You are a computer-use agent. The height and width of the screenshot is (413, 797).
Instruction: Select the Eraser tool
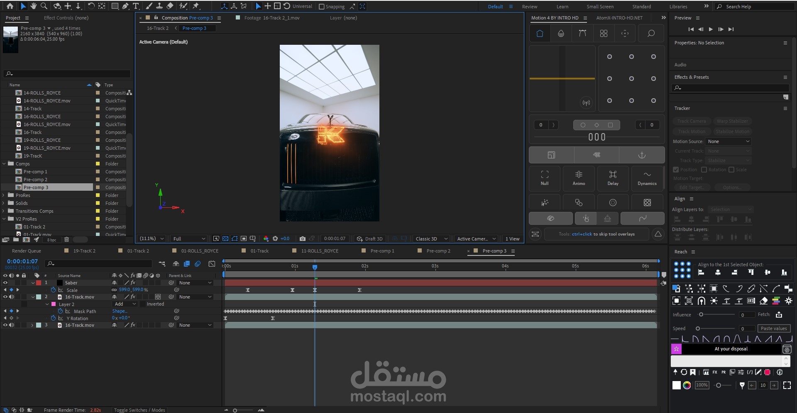tap(170, 6)
